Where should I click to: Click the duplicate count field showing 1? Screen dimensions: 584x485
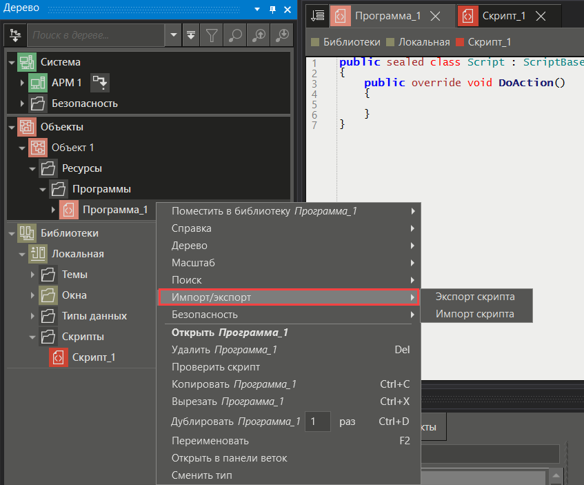[x=318, y=422]
